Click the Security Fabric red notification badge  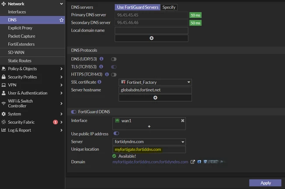[x=55, y=122]
